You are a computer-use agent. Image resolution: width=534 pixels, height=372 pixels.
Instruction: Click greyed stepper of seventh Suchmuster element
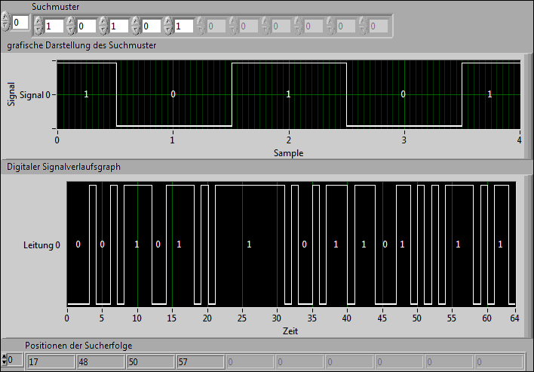[x=233, y=26]
